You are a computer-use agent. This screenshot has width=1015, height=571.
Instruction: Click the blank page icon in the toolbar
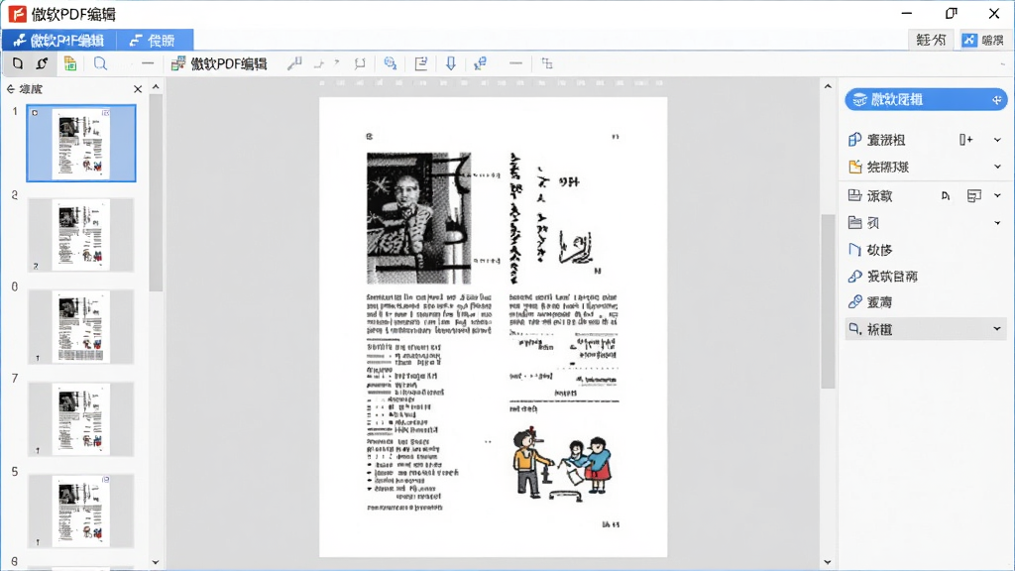[18, 63]
